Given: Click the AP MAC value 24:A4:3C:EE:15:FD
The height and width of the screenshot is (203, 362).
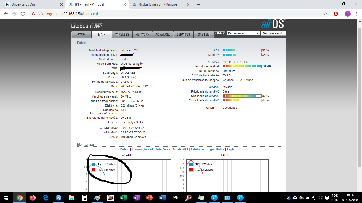Looking at the screenshot, I should pos(235,62).
